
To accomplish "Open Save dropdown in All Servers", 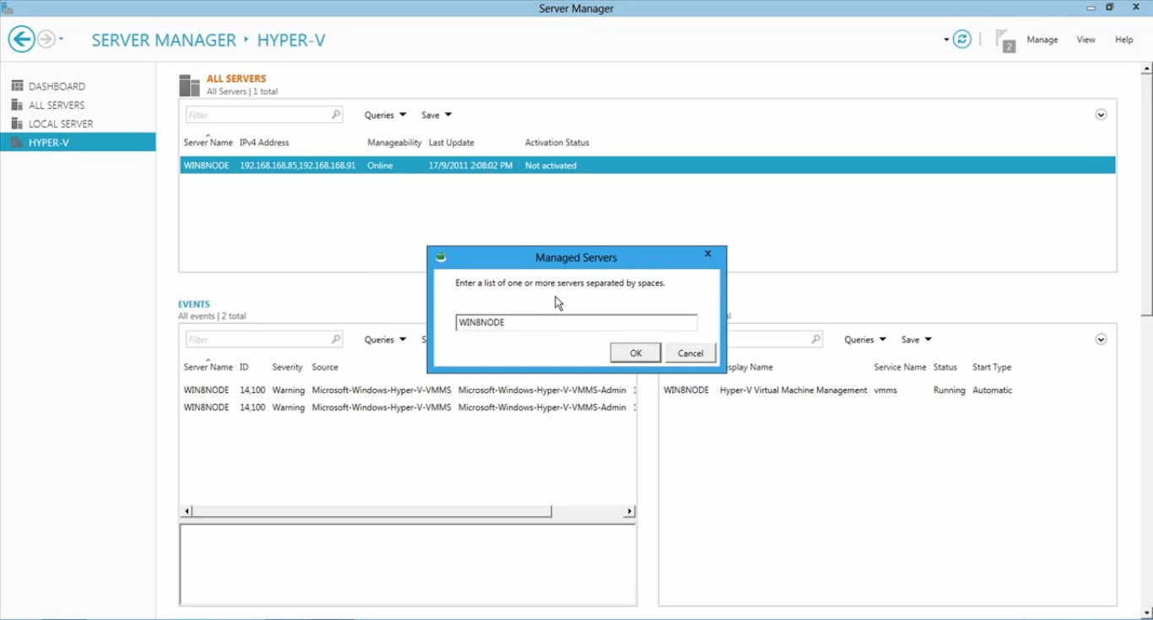I will point(436,115).
